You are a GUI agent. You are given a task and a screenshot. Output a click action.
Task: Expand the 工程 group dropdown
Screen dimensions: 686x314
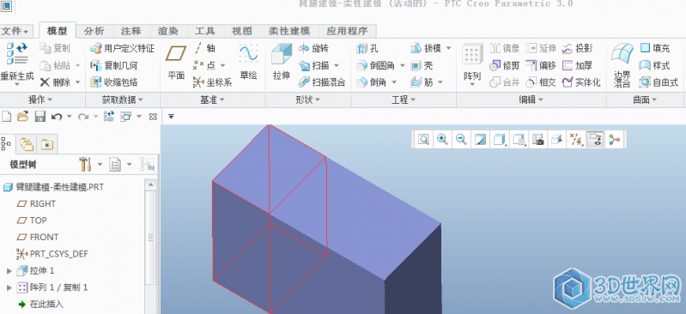(x=404, y=100)
